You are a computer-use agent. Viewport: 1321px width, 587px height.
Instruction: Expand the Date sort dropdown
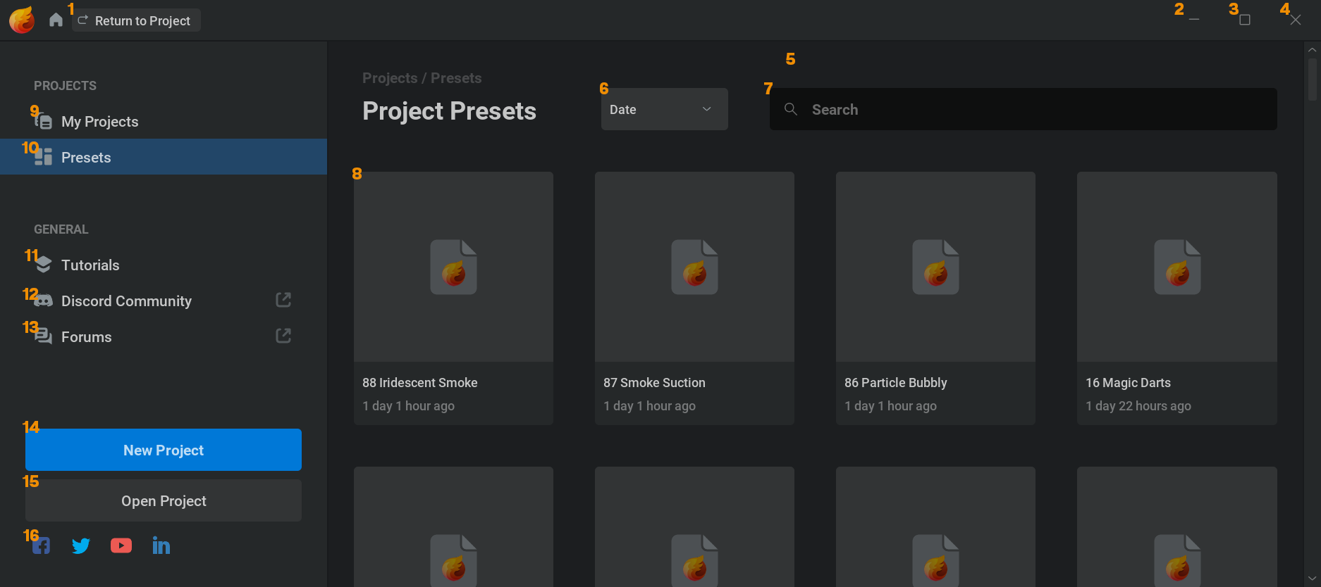pos(665,109)
